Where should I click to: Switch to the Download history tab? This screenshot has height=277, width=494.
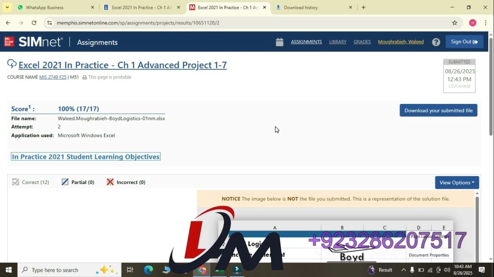point(313,7)
